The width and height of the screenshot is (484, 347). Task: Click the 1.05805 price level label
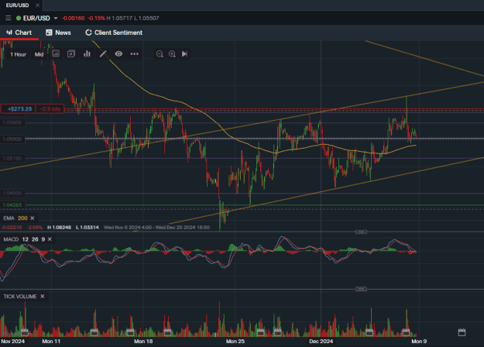pos(12,123)
